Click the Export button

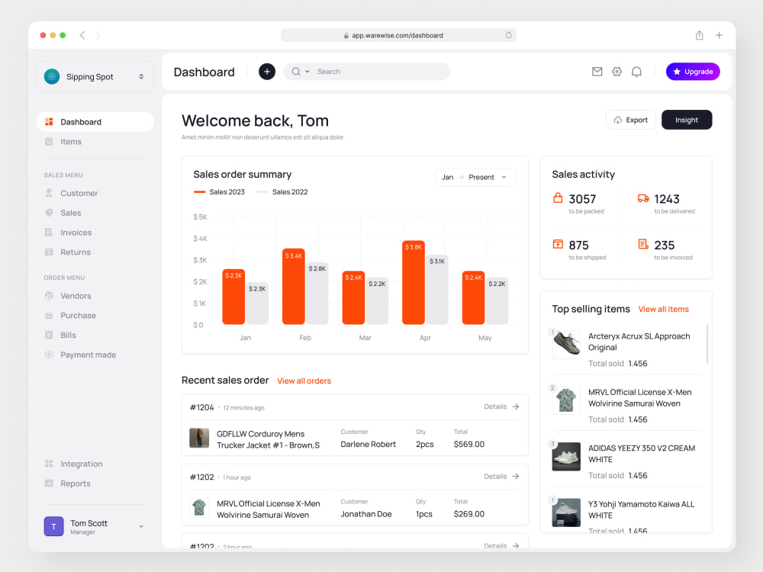[x=631, y=120]
